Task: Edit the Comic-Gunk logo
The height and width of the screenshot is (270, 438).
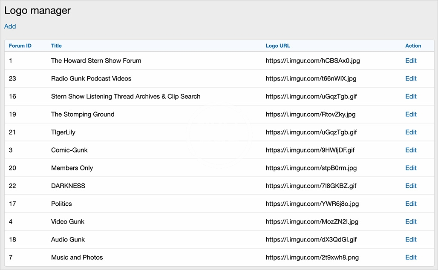Action: tap(411, 150)
